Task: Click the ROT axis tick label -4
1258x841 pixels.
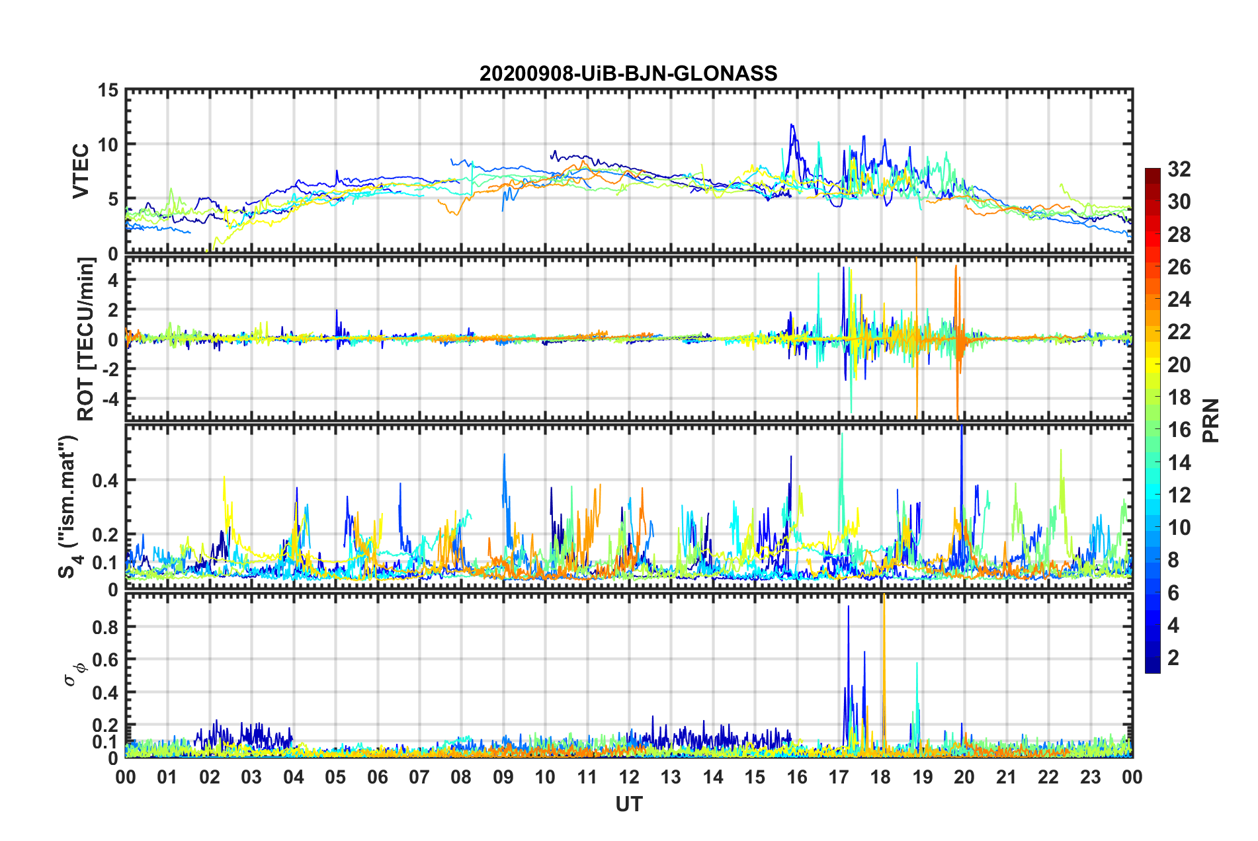Action: pos(110,399)
